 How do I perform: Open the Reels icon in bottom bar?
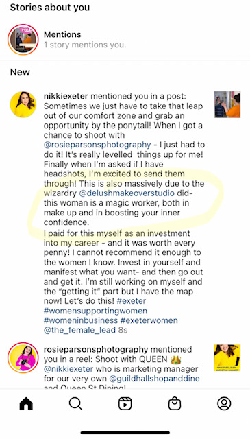coord(125,404)
